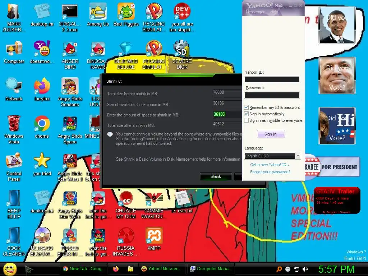368x276 pixels.
Task: Open the BEEP BEEP desktop icon
Action: click(14, 204)
